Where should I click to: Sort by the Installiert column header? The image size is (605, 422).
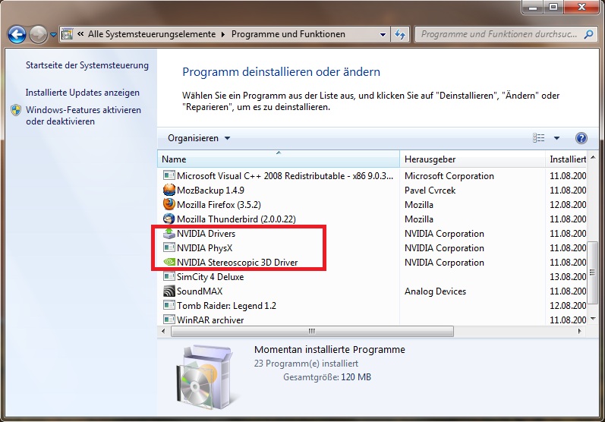coord(568,159)
